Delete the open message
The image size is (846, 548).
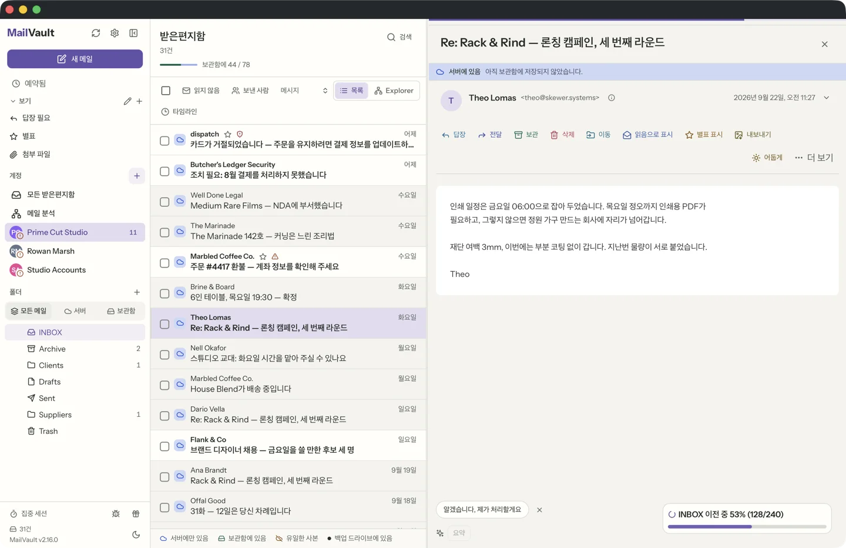[x=562, y=135]
